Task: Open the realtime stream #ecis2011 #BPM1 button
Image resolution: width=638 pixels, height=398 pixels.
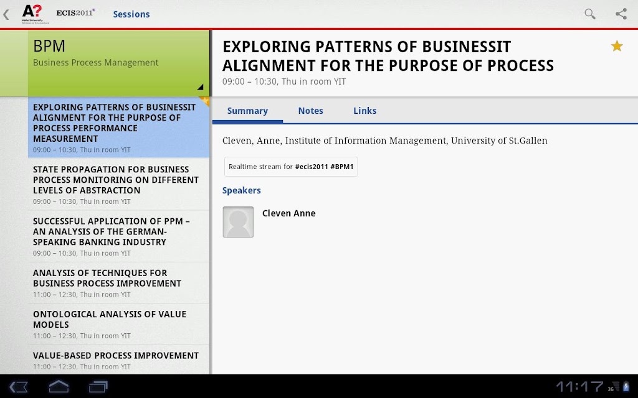Action: point(291,167)
